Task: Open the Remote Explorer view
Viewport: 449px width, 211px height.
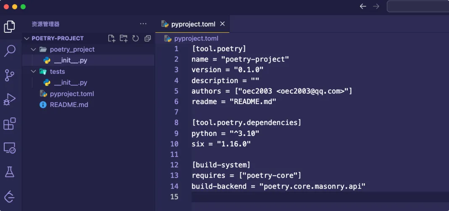Action: (x=10, y=148)
